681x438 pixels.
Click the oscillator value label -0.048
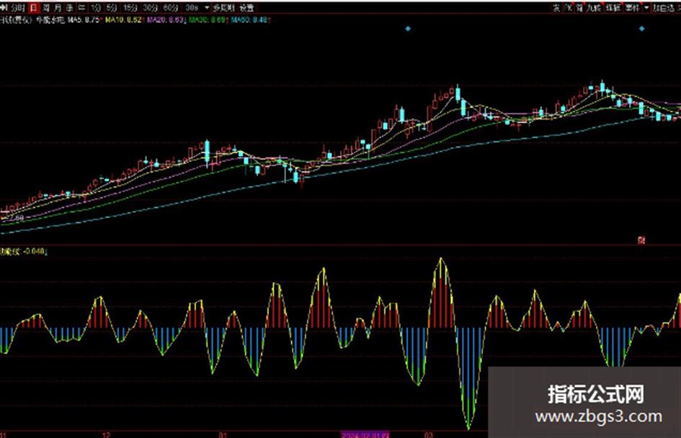pos(35,251)
